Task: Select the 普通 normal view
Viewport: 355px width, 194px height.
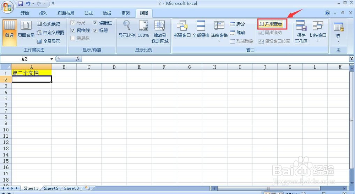Action: click(10, 33)
